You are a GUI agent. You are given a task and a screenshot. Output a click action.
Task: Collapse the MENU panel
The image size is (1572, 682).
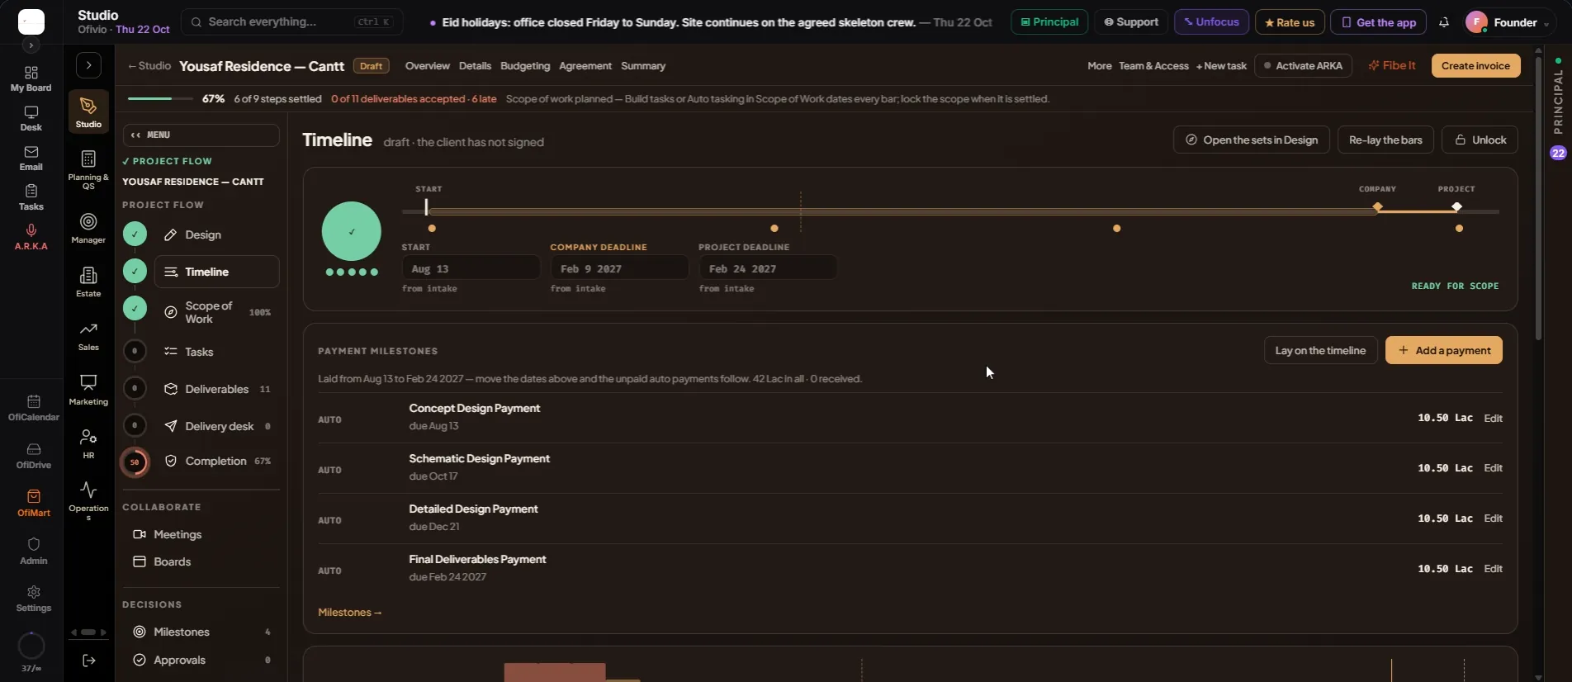(x=201, y=135)
